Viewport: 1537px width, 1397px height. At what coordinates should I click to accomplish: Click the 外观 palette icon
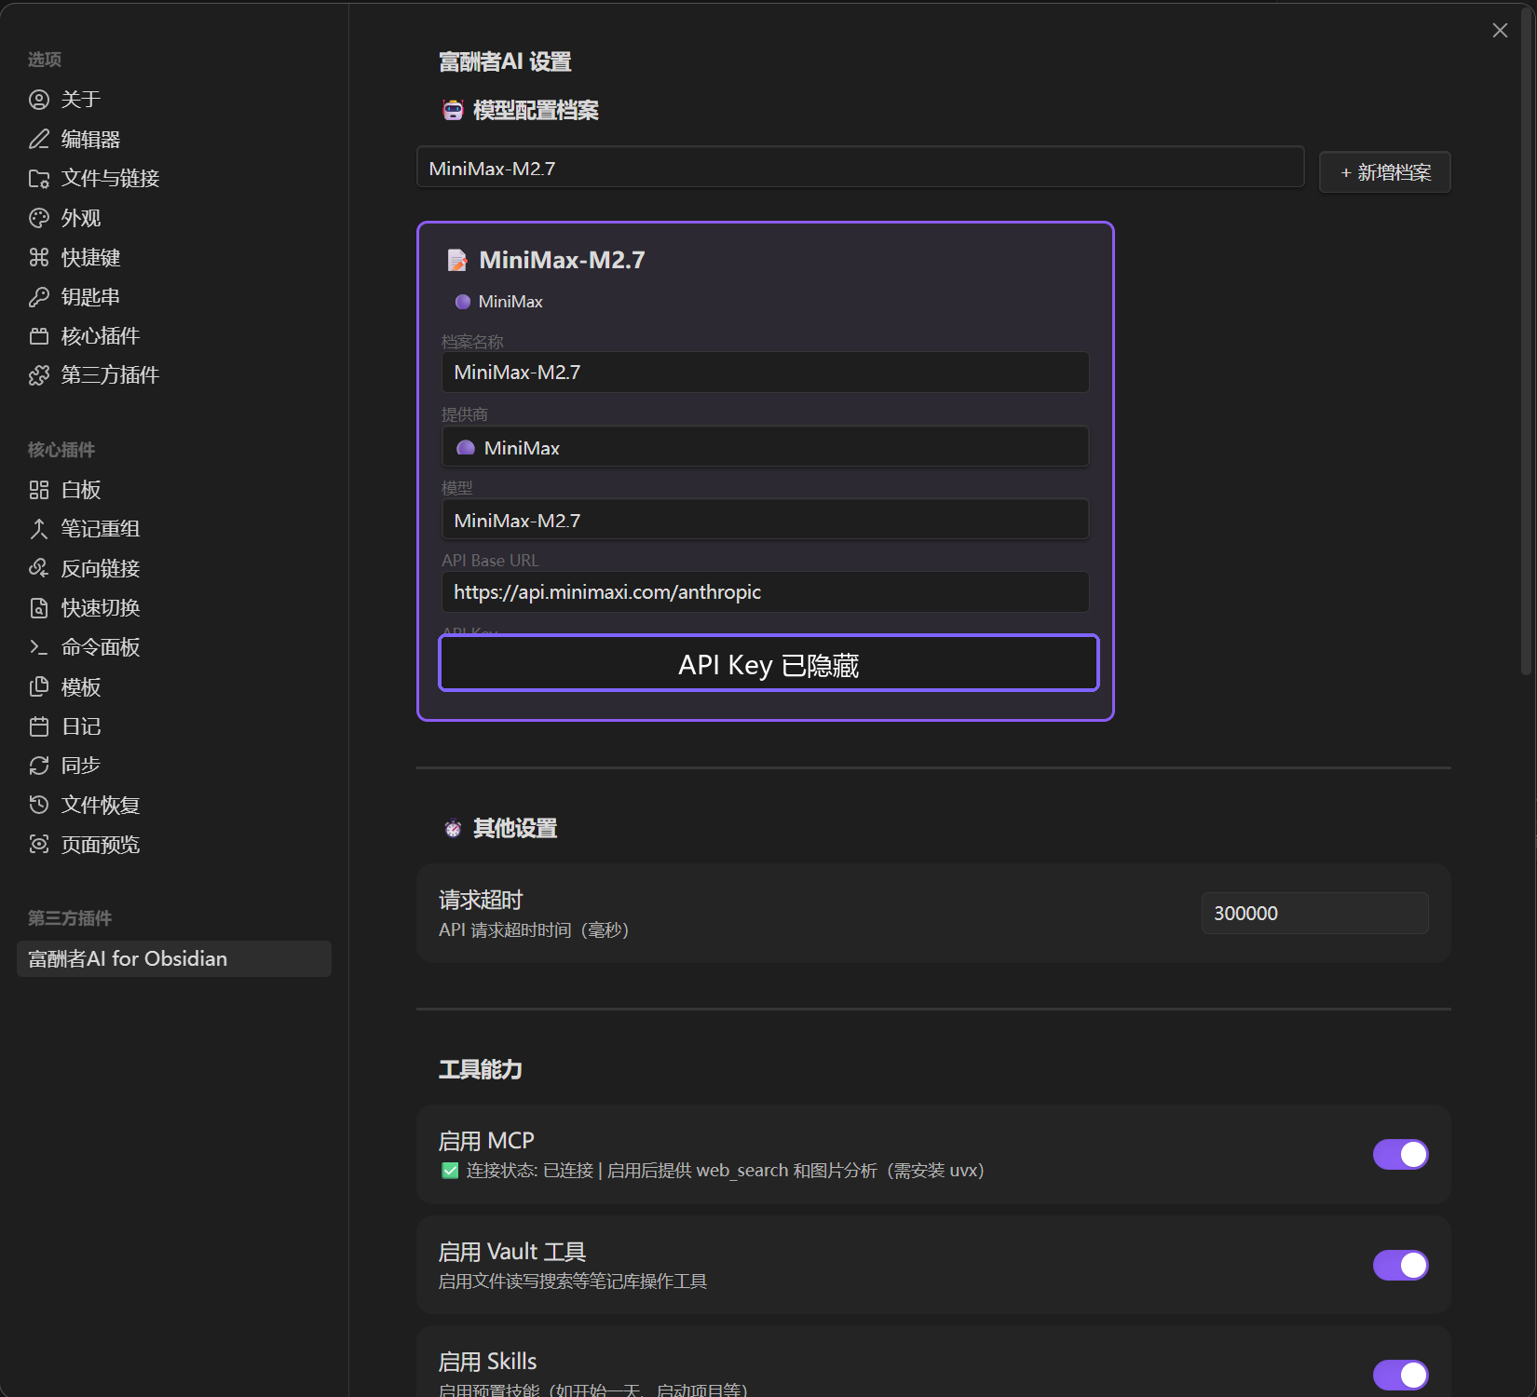(x=39, y=218)
